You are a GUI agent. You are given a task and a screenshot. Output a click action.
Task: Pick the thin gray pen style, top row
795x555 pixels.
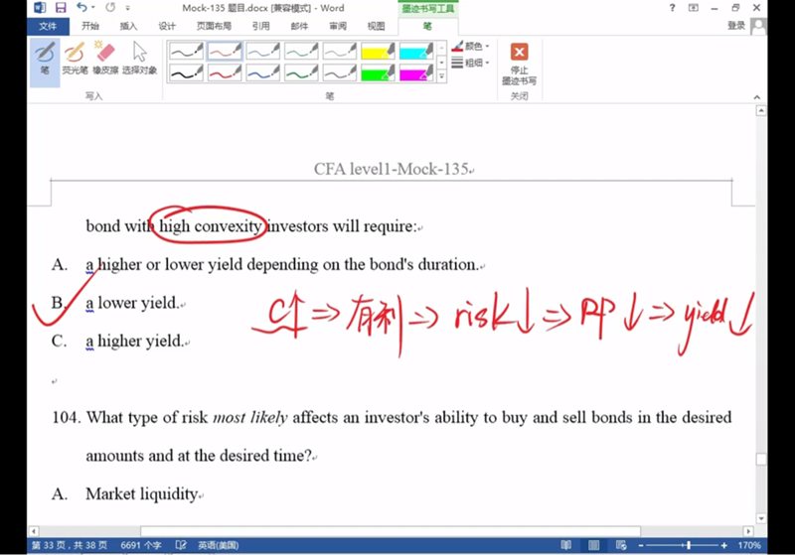[x=340, y=51]
